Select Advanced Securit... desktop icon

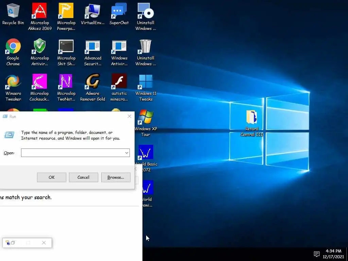pyautogui.click(x=92, y=52)
